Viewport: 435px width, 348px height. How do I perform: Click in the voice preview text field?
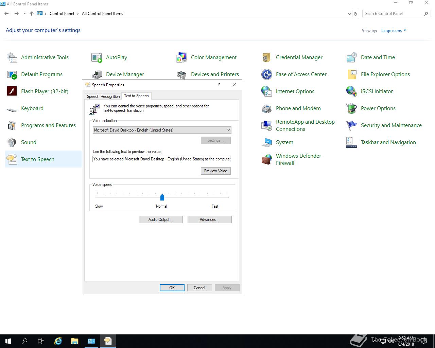coord(162,159)
